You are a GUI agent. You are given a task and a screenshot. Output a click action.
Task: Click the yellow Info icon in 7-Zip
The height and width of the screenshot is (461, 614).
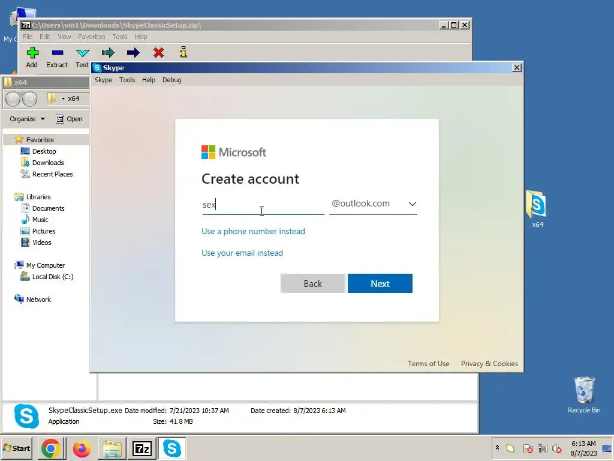(x=183, y=52)
